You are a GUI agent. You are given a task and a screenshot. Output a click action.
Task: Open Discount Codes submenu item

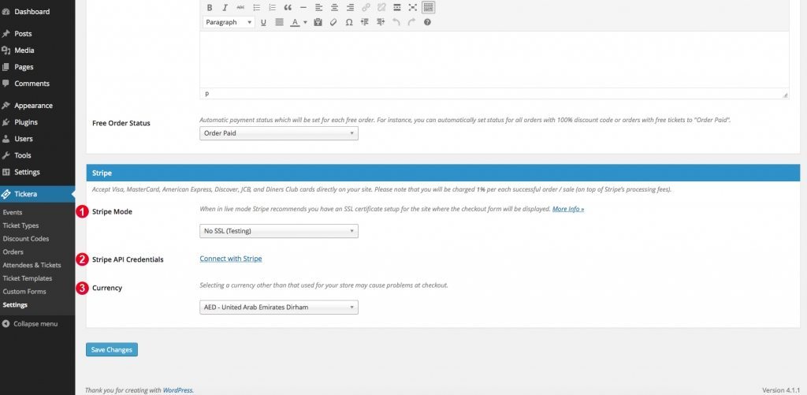point(25,238)
